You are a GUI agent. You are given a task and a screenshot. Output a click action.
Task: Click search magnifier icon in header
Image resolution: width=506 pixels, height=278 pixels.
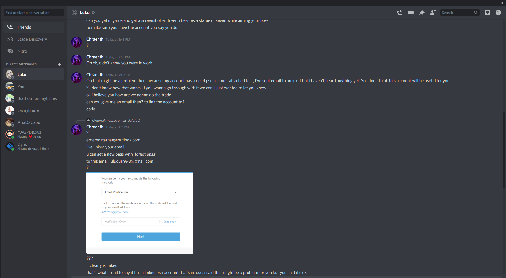(476, 13)
